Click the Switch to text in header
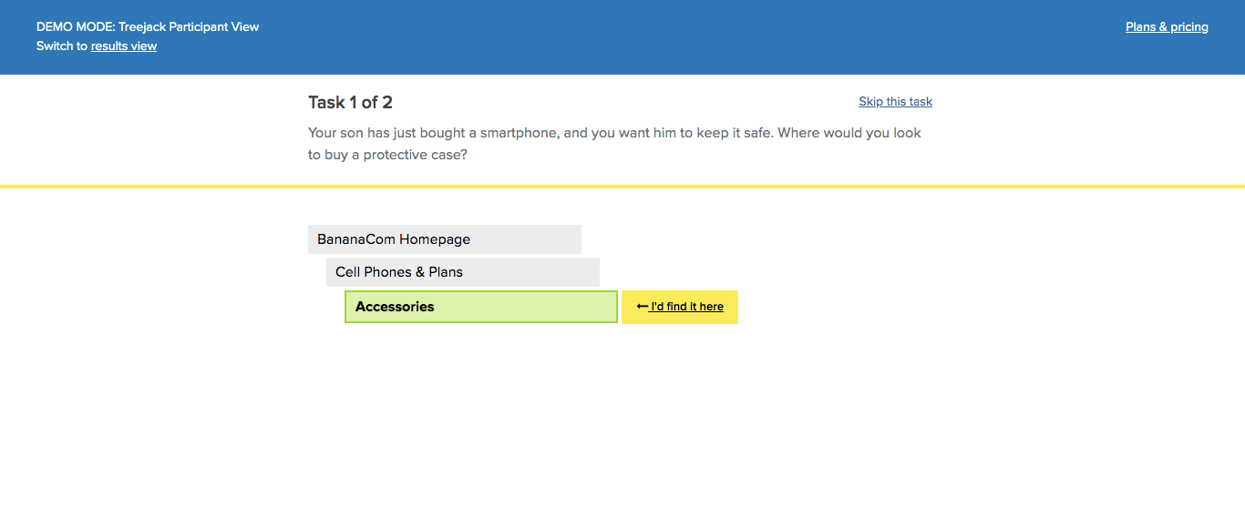This screenshot has width=1245, height=517. 62,46
